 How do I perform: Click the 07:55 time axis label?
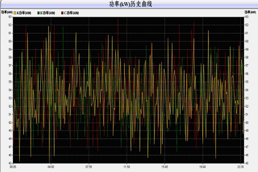point(89,167)
